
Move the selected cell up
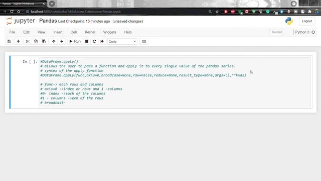[x=54, y=41]
